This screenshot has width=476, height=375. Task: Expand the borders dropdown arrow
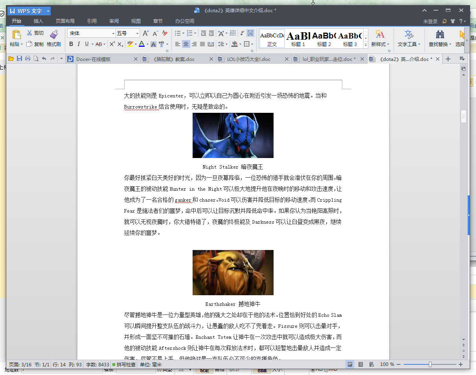coord(252,44)
